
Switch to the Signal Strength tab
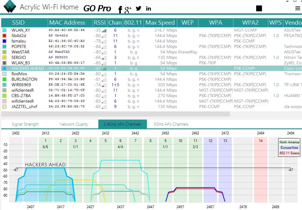[25, 124]
